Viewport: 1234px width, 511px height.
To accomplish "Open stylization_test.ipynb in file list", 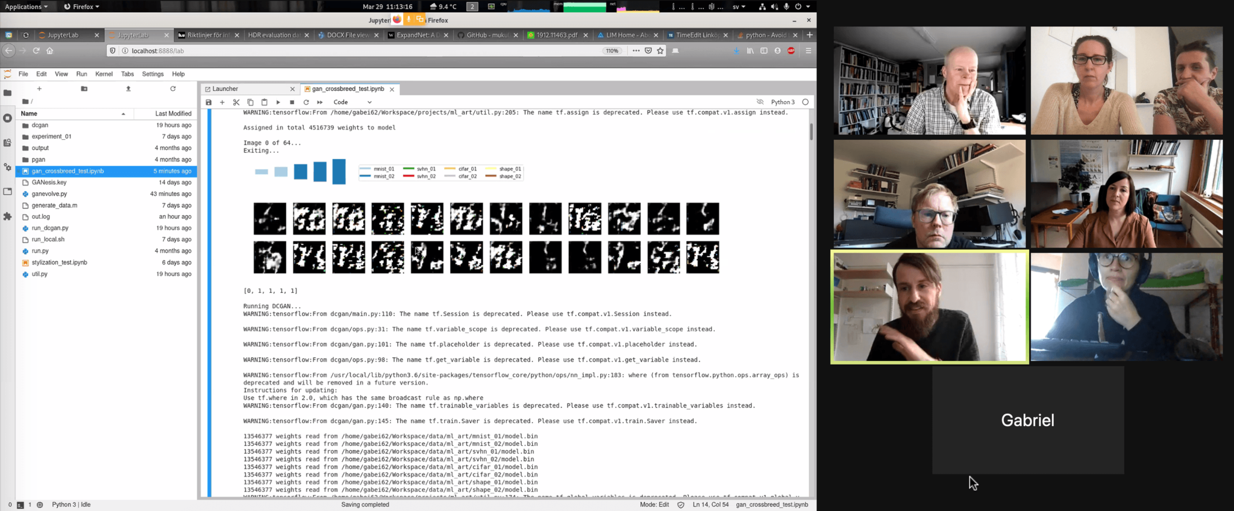I will click(x=59, y=262).
